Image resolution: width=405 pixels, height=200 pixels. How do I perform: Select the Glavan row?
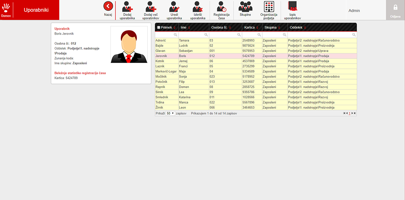pyautogui.click(x=255, y=51)
